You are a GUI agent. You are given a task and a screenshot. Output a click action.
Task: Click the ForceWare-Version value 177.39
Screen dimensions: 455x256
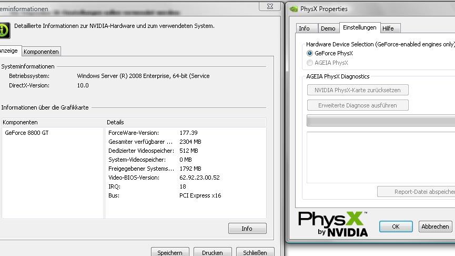click(x=188, y=133)
